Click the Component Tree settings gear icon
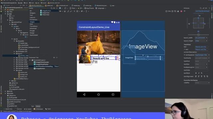Screen dimensions: 213x119 (x=54, y=58)
